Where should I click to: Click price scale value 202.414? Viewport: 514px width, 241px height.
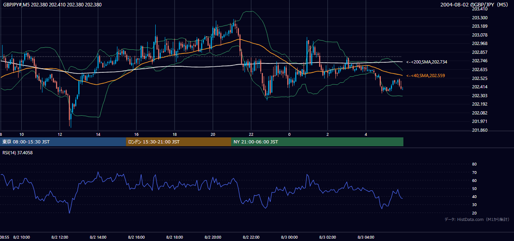(479, 87)
